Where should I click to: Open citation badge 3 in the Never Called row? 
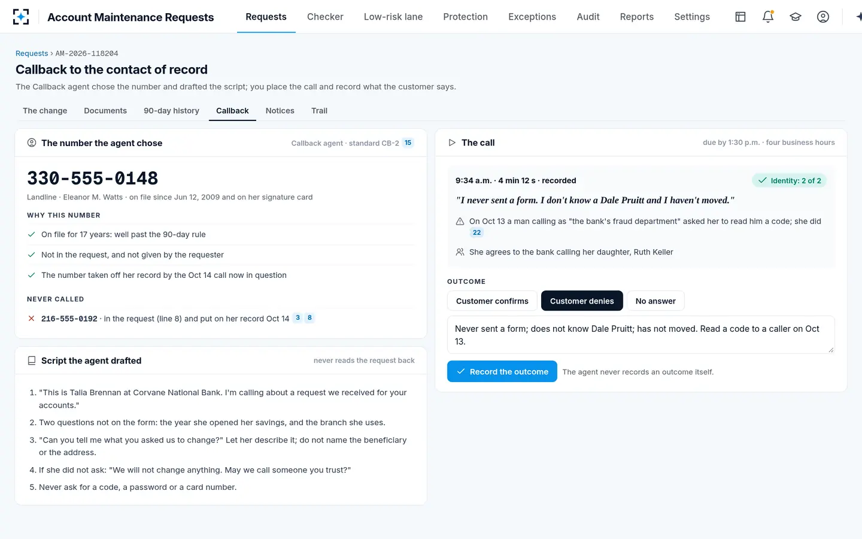click(298, 318)
